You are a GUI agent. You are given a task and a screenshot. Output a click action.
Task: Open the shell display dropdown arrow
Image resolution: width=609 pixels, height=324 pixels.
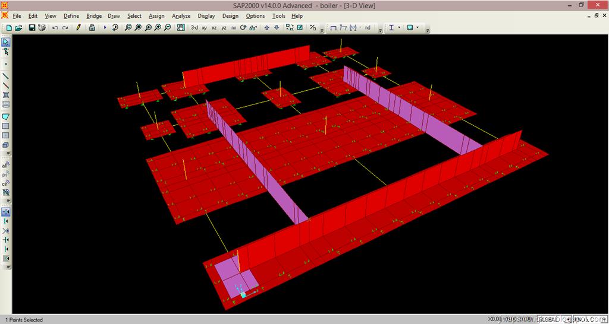(x=418, y=27)
